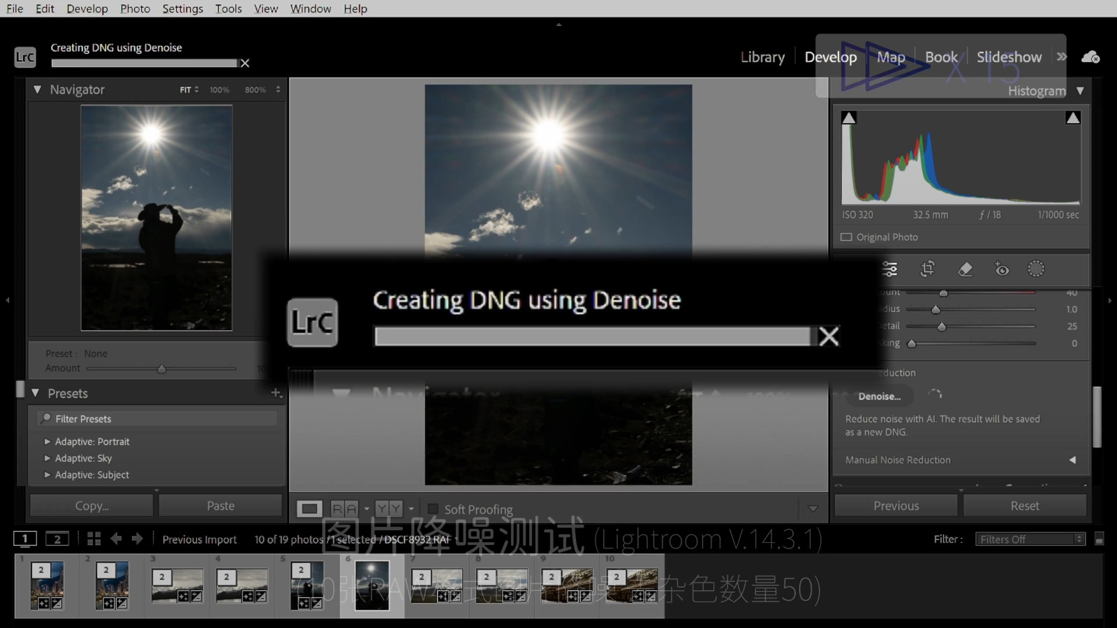Image resolution: width=1117 pixels, height=628 pixels.
Task: Switch to the Book module
Action: pyautogui.click(x=941, y=57)
